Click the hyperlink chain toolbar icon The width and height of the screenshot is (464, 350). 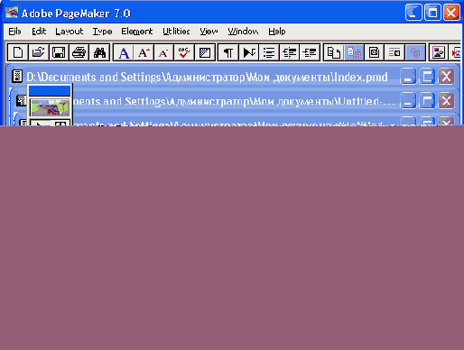(x=415, y=52)
